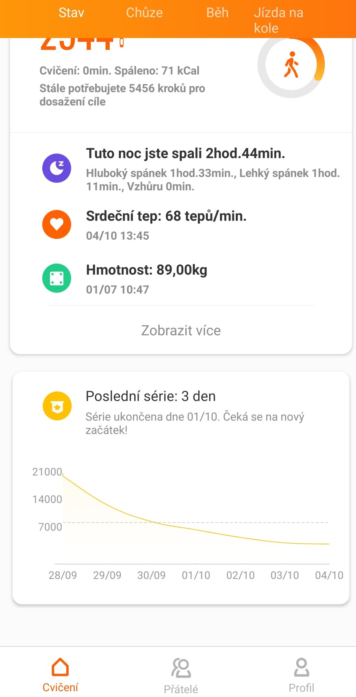Open the Cvičení home icon

(60, 667)
